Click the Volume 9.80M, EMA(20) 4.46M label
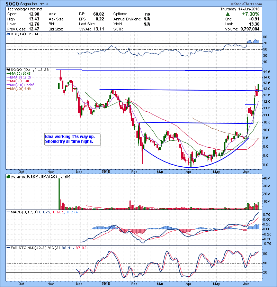 pos(40,176)
